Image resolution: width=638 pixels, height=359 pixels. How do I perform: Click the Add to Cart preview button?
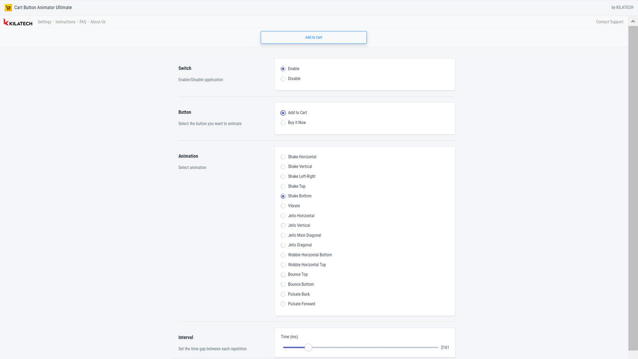tap(313, 37)
